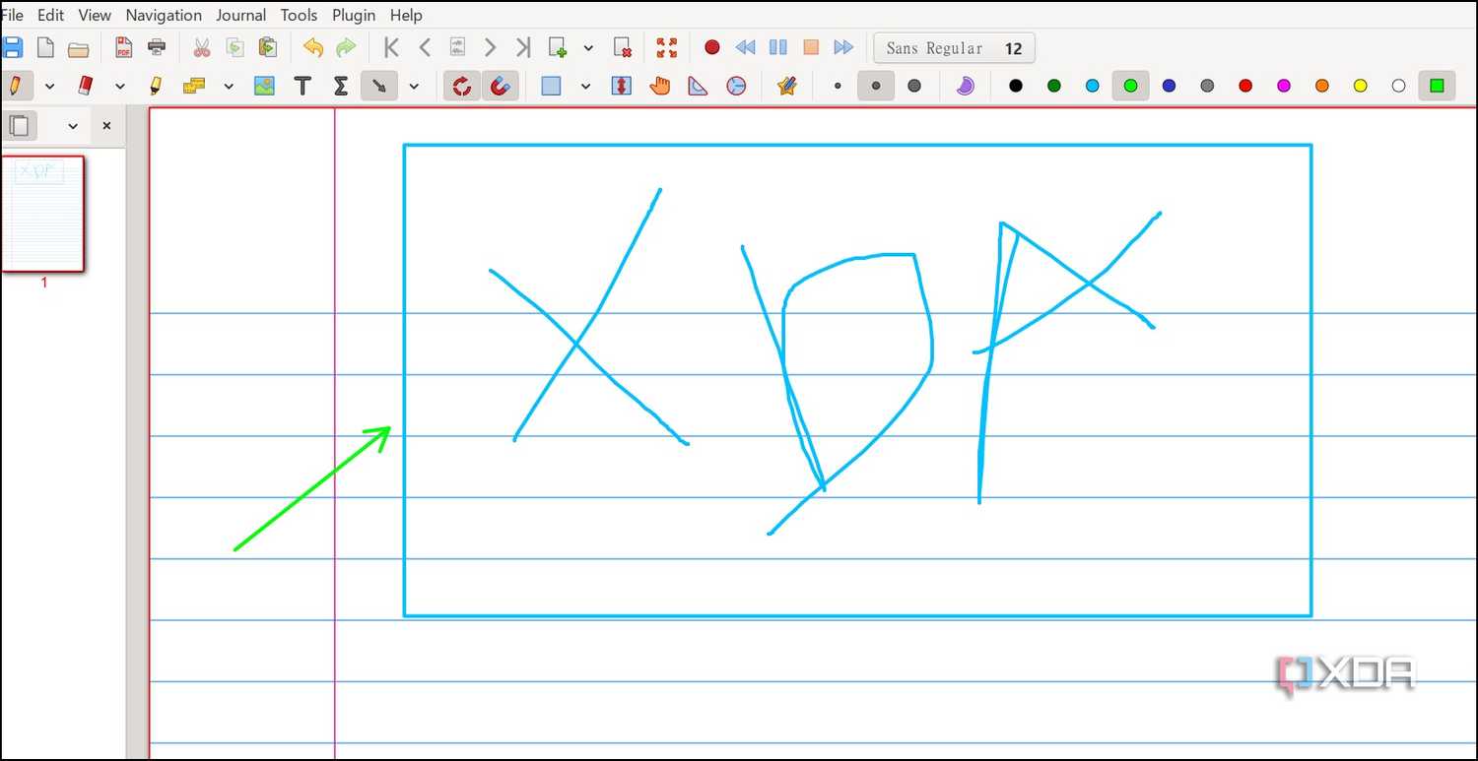Viewport: 1478px width, 761px height.
Task: Select the Hand tool
Action: (660, 86)
